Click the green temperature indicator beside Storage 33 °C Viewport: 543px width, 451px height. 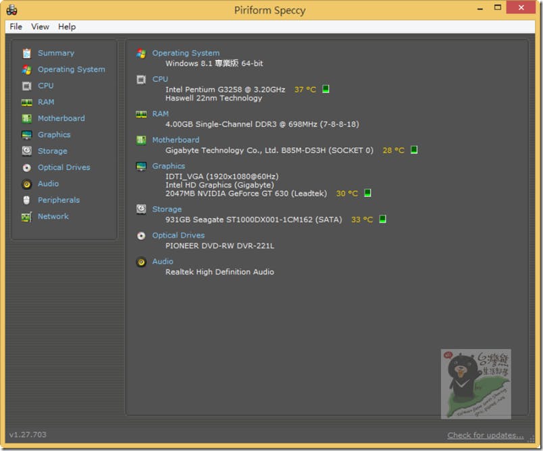pyautogui.click(x=382, y=219)
